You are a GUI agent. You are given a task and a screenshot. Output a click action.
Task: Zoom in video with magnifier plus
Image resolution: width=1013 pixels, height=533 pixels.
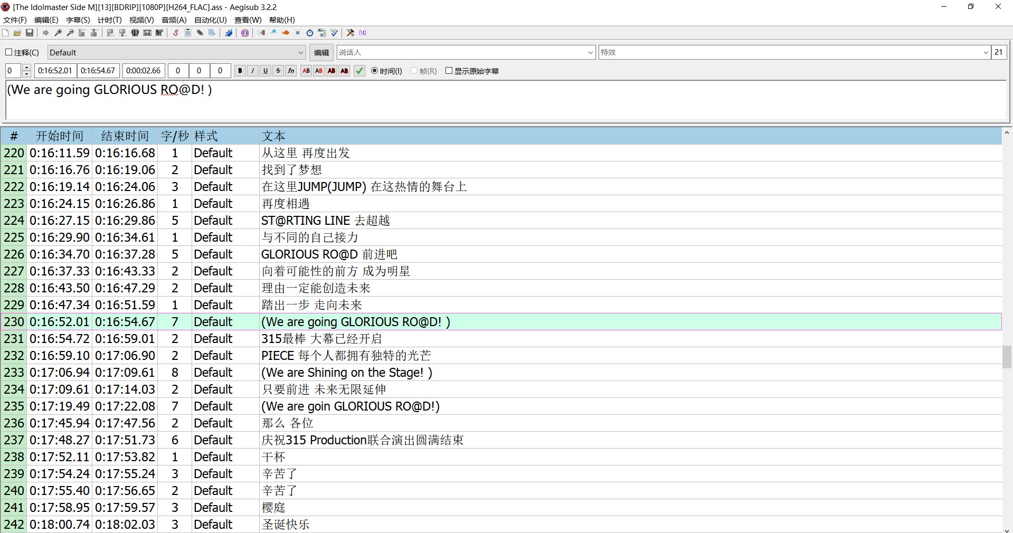pyautogui.click(x=58, y=33)
